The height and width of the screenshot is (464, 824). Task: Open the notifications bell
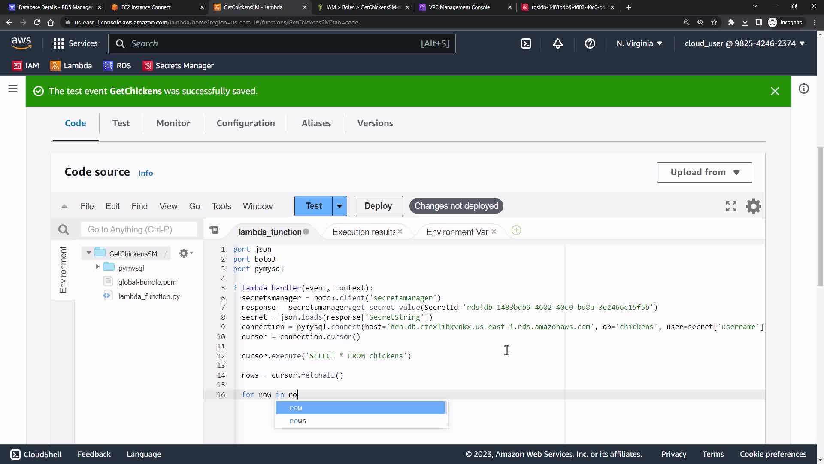point(557,43)
